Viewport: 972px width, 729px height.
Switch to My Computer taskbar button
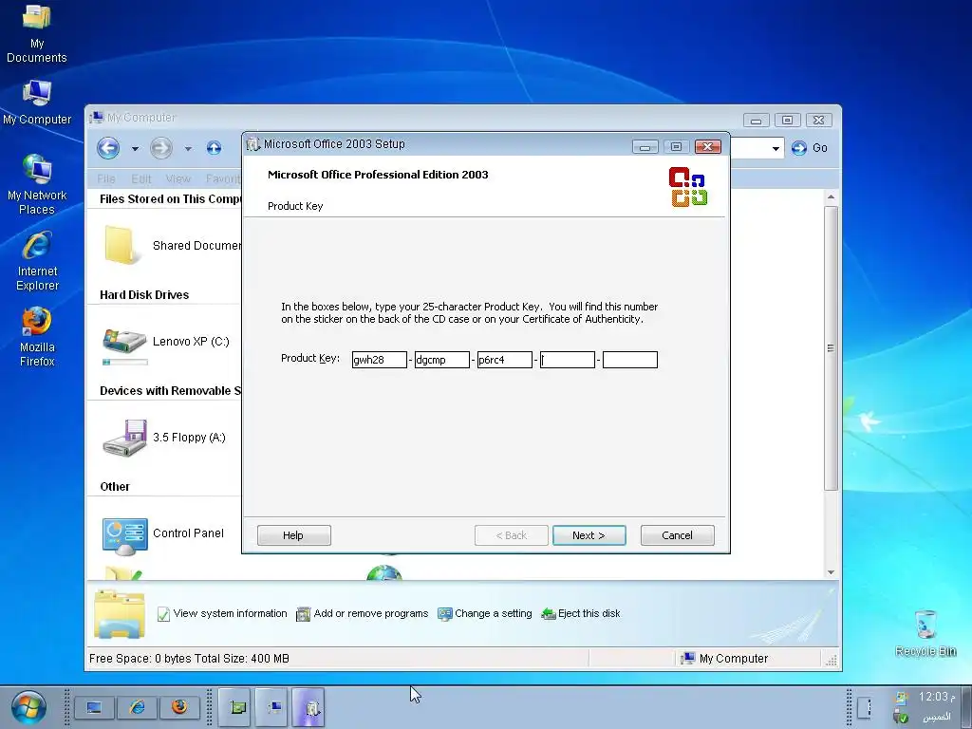[x=272, y=707]
